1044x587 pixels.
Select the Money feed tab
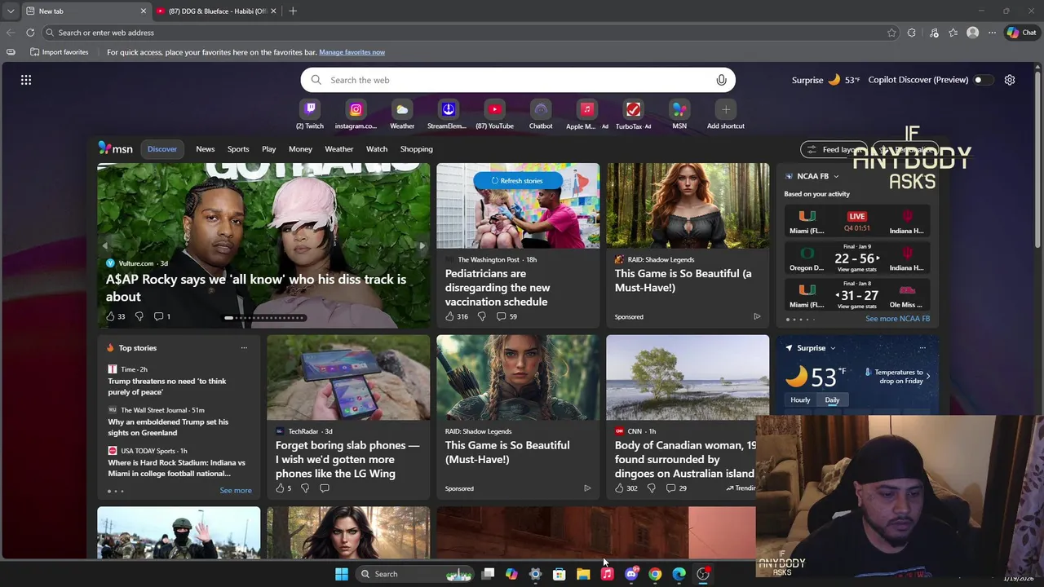tap(300, 149)
